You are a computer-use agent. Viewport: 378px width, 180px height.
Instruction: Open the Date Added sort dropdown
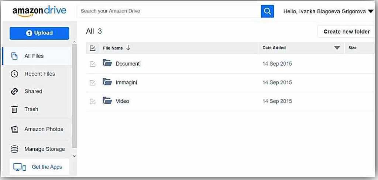coord(337,48)
